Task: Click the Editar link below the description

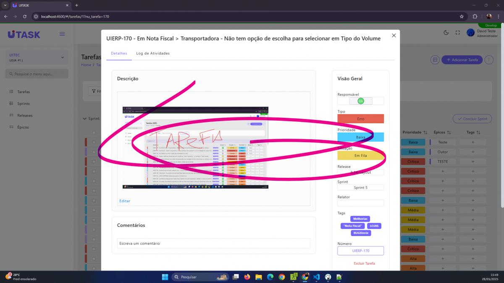Action: pyautogui.click(x=125, y=201)
